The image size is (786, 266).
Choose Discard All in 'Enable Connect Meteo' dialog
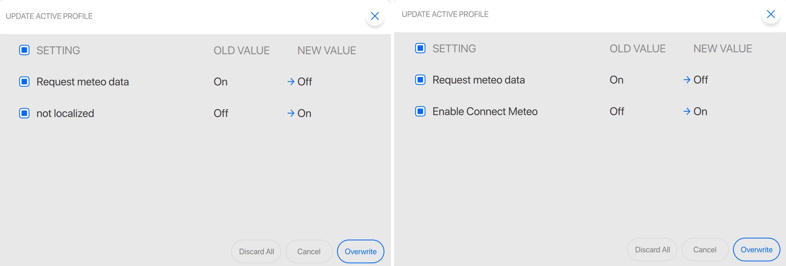[652, 250]
